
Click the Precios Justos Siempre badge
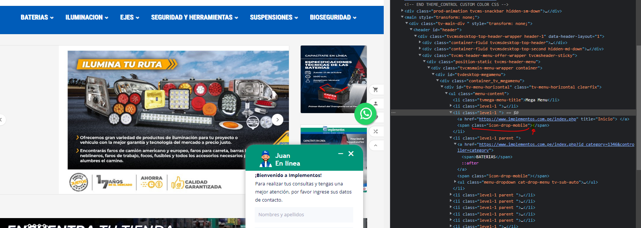point(79,182)
